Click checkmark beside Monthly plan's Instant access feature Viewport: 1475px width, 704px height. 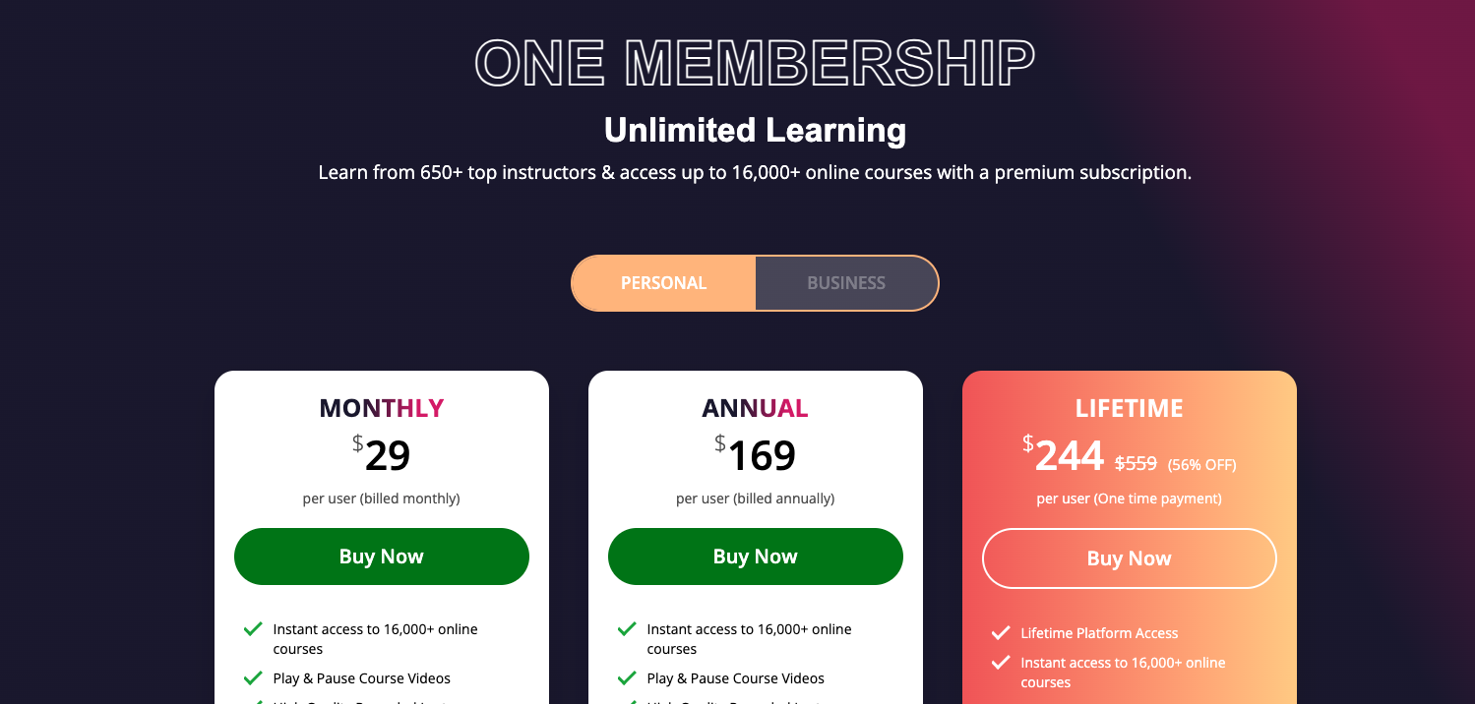[x=253, y=629]
